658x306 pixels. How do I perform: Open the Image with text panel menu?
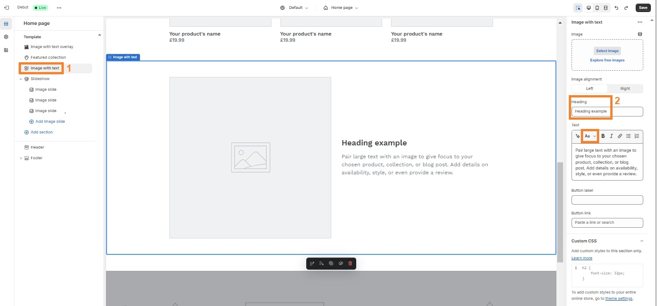640,22
